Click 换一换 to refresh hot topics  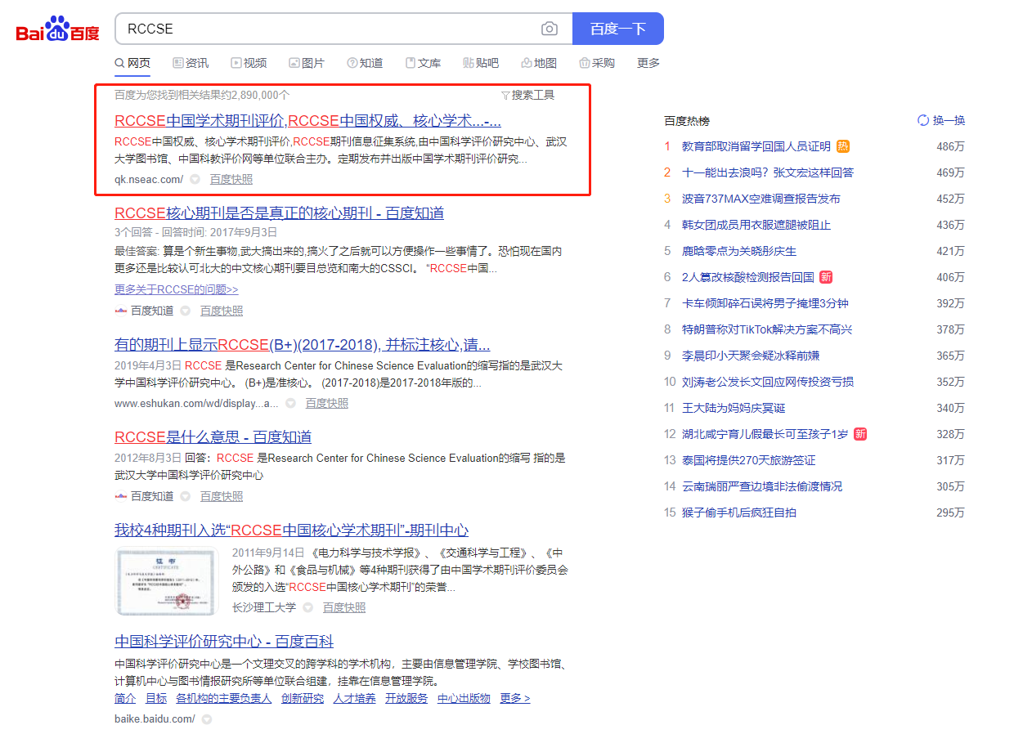[941, 120]
